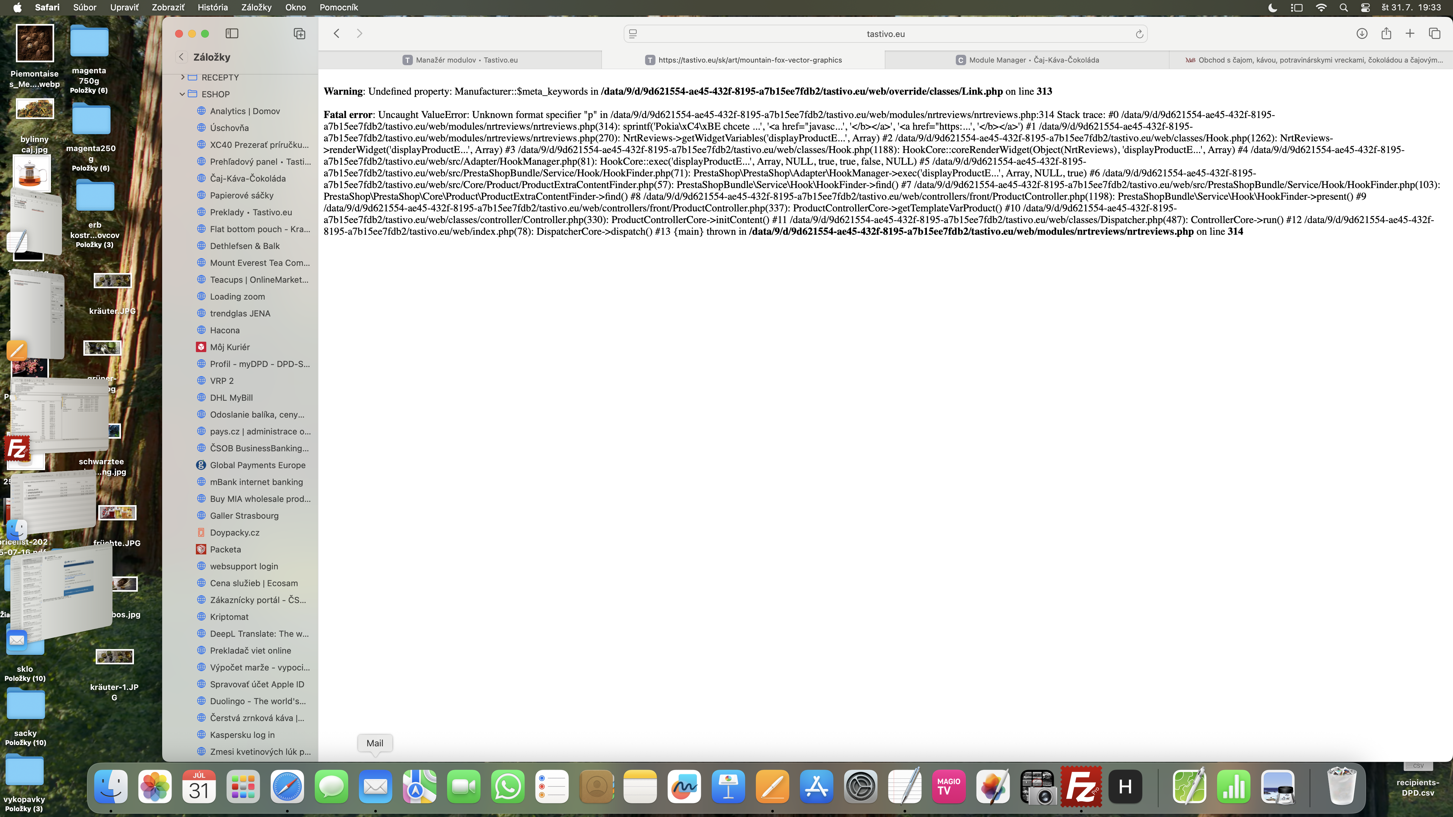The width and height of the screenshot is (1453, 817).
Task: Open the websupport login bookmark
Action: (244, 566)
